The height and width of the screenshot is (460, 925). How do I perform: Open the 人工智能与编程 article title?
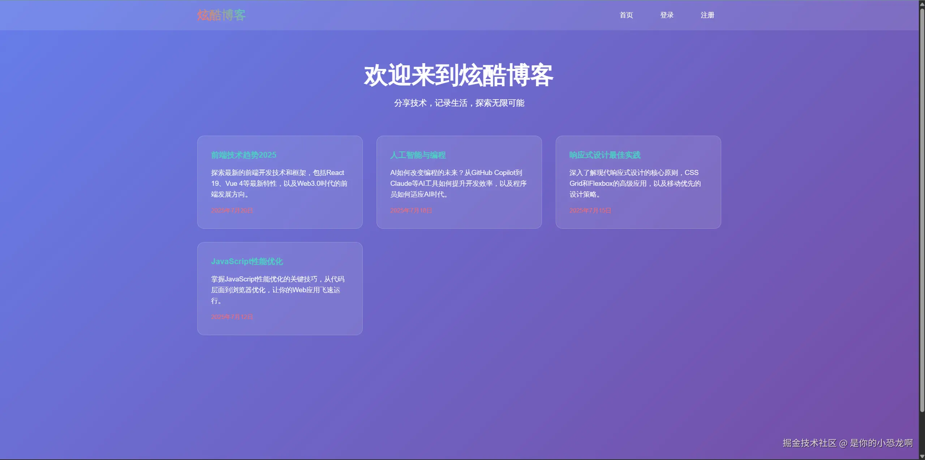pyautogui.click(x=418, y=155)
